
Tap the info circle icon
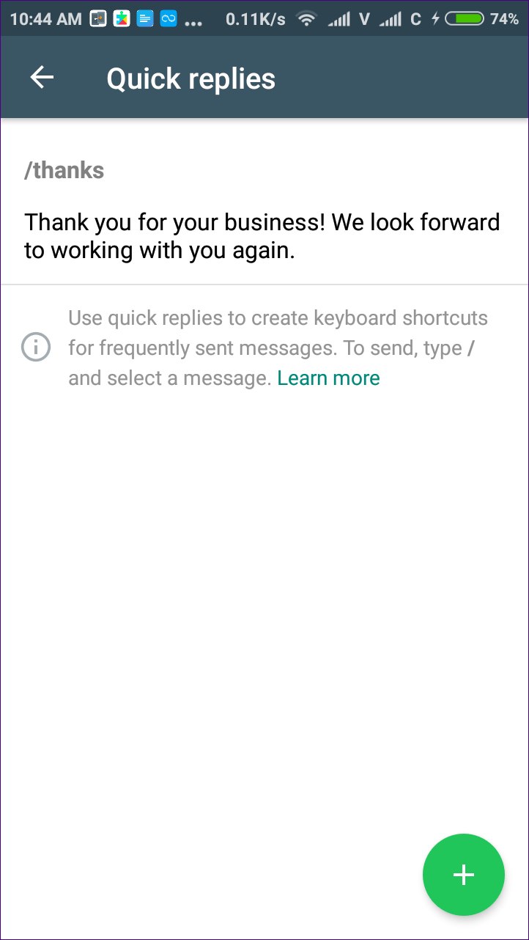tap(36, 348)
